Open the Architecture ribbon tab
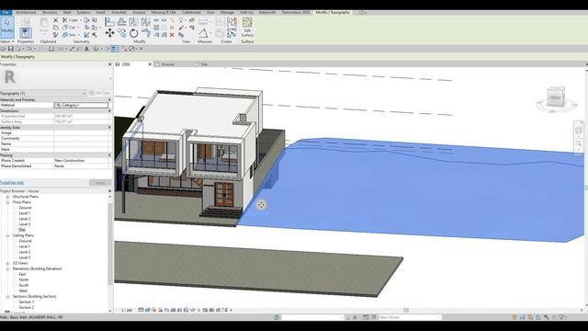Screen dimensions: 588x331 pos(26,12)
